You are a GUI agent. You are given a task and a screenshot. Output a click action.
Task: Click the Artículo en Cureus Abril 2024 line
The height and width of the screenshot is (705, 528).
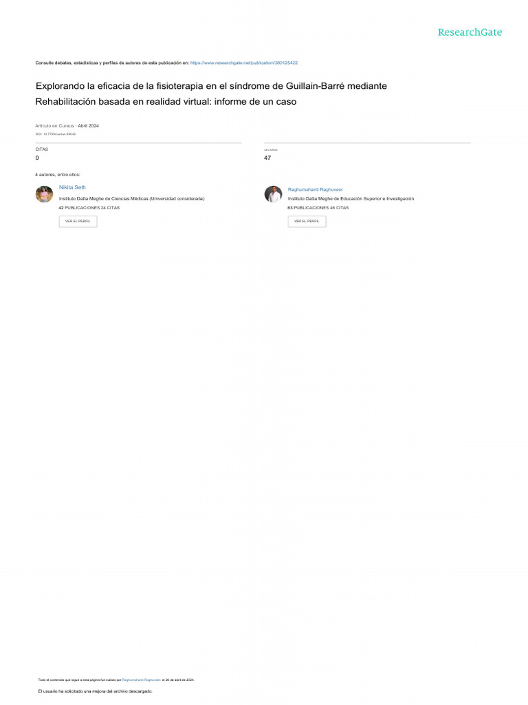[67, 126]
